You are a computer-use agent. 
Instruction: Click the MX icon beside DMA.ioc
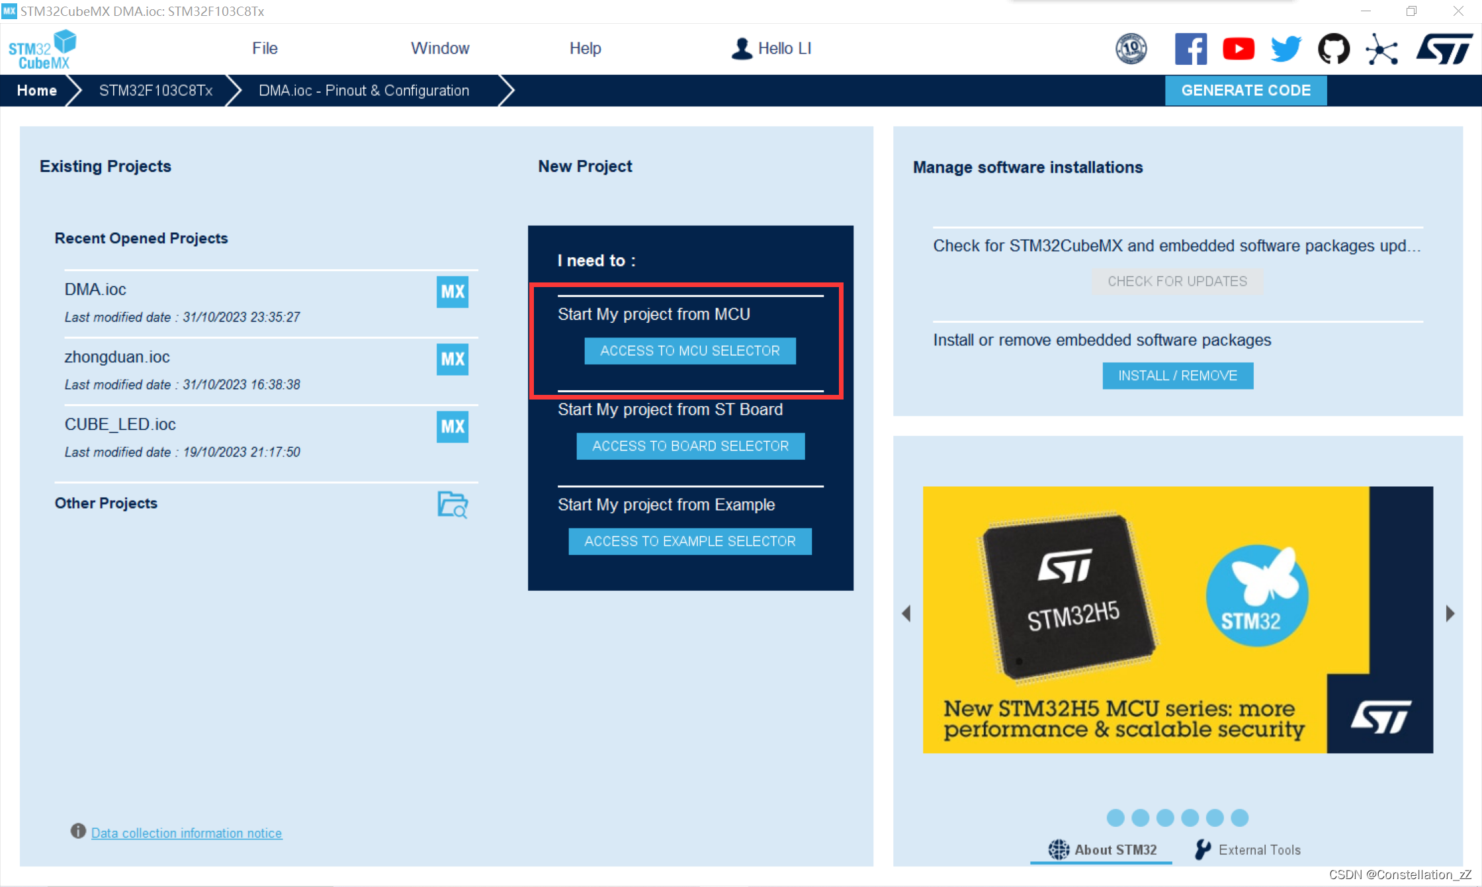(x=453, y=292)
